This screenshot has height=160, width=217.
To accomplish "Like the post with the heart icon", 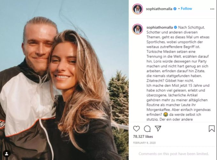I will coord(137,129).
